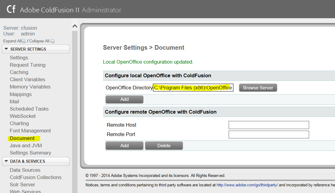This screenshot has width=335, height=193.
Task: Select the Document sidebar item
Action: (x=22, y=138)
